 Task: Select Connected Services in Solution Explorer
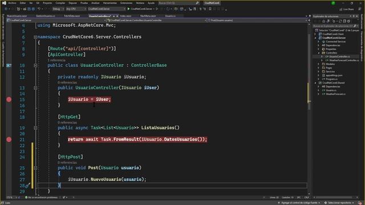tap(336, 42)
